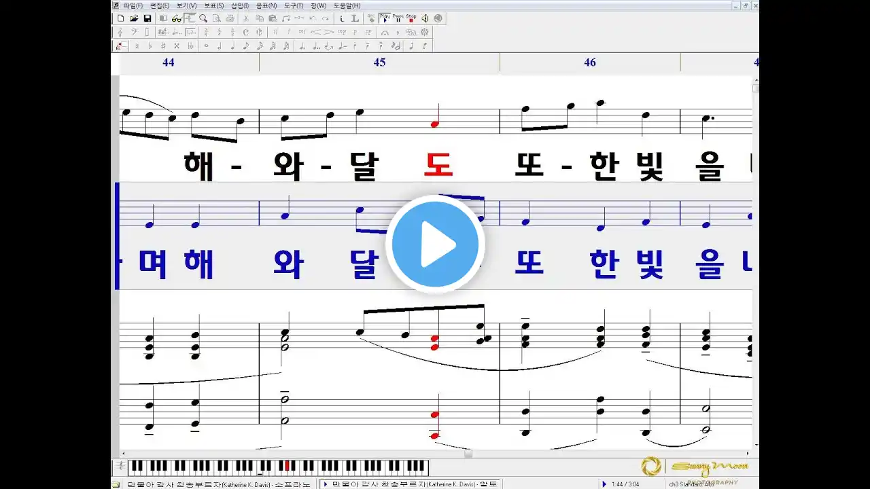
Task: Cut selection with the scissors icon
Action: [246, 18]
